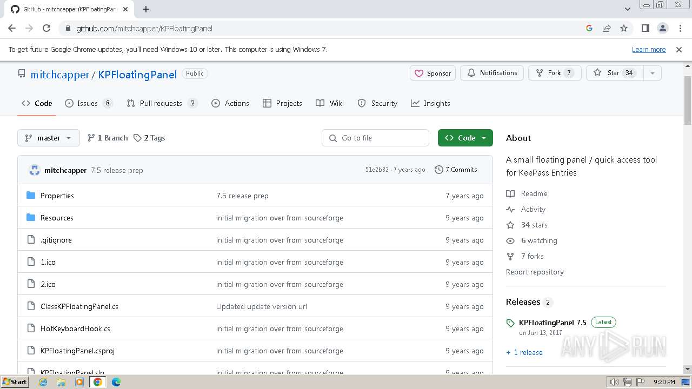Expand the Star lists dropdown arrow
Screen dimensions: 692x389
pyautogui.click(x=653, y=73)
